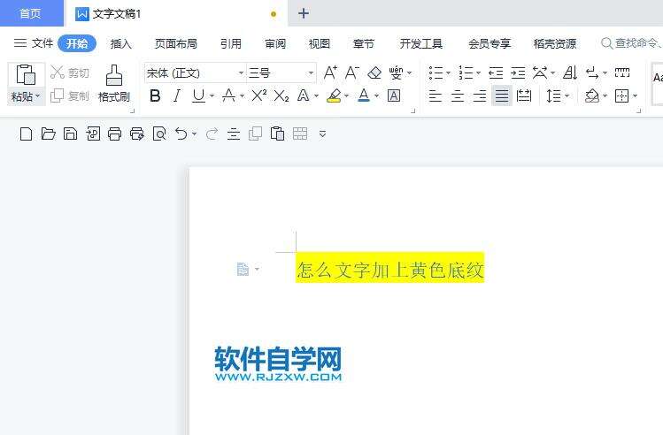Open line spacing options
Viewport: 663px width, 435px height.
tap(554, 95)
